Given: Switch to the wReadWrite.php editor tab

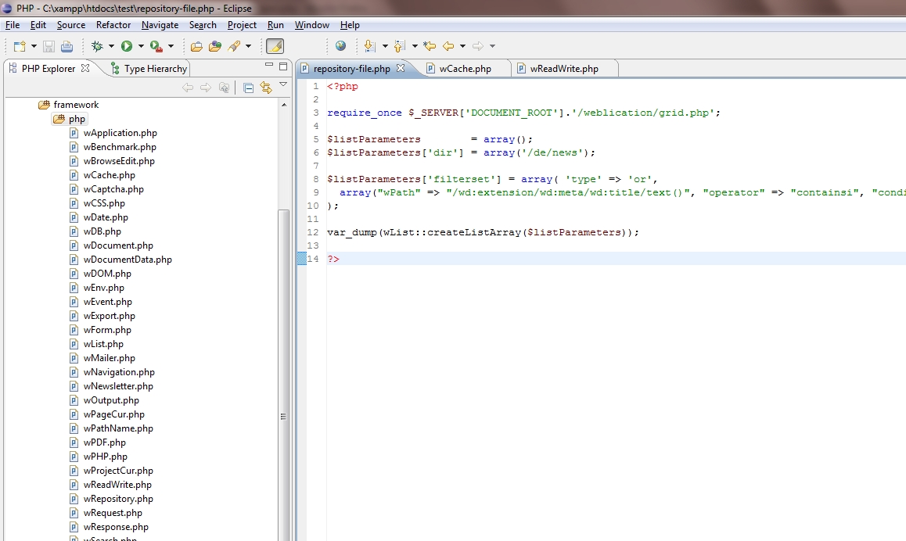Looking at the screenshot, I should [564, 69].
